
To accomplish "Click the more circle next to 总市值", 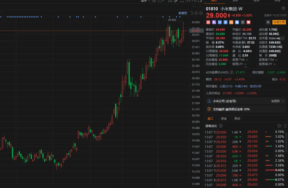I will pos(283,38).
